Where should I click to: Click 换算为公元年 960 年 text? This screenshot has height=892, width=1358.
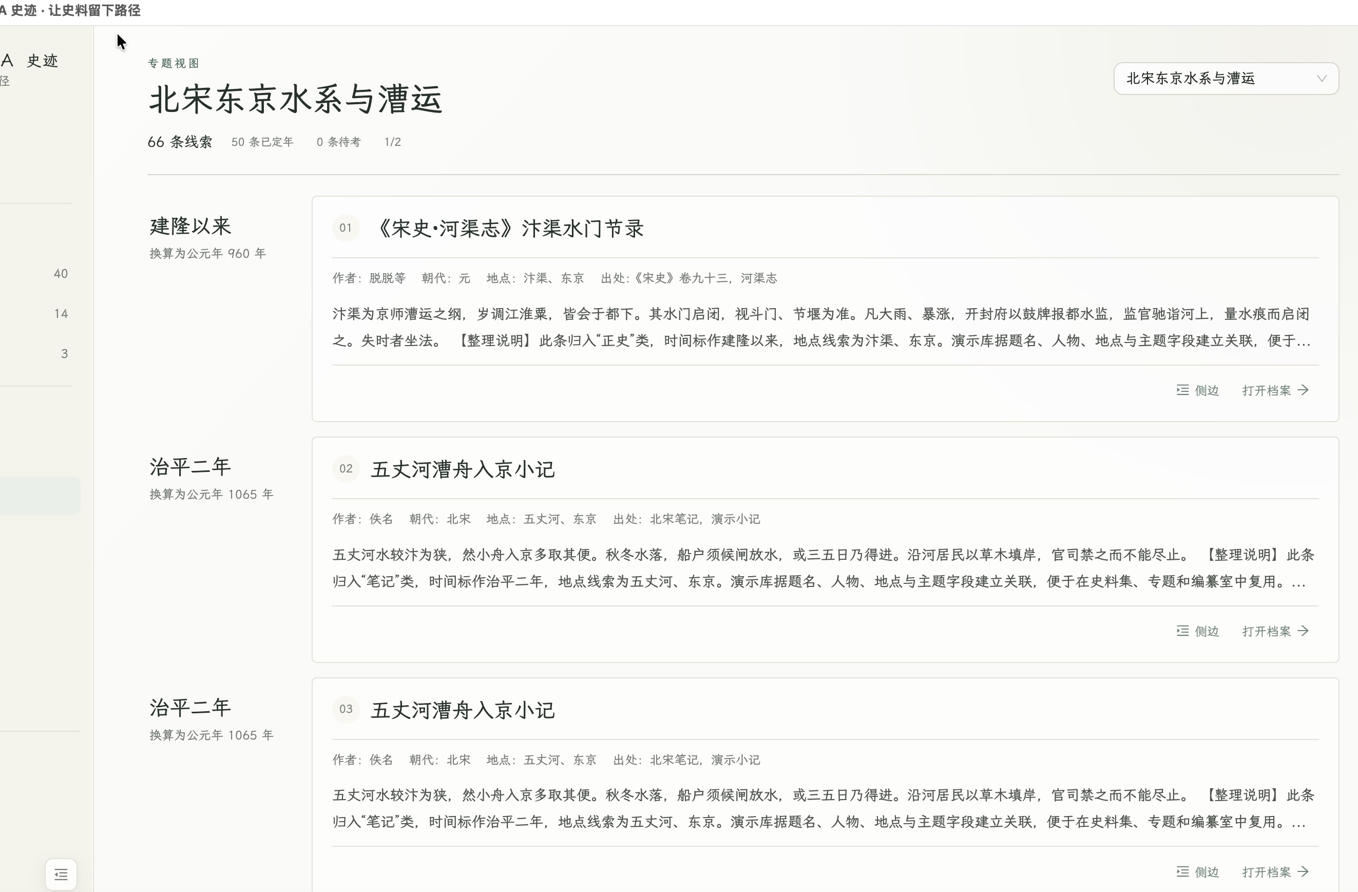208,253
